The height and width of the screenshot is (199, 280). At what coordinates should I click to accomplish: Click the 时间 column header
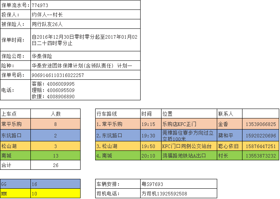point(151,114)
